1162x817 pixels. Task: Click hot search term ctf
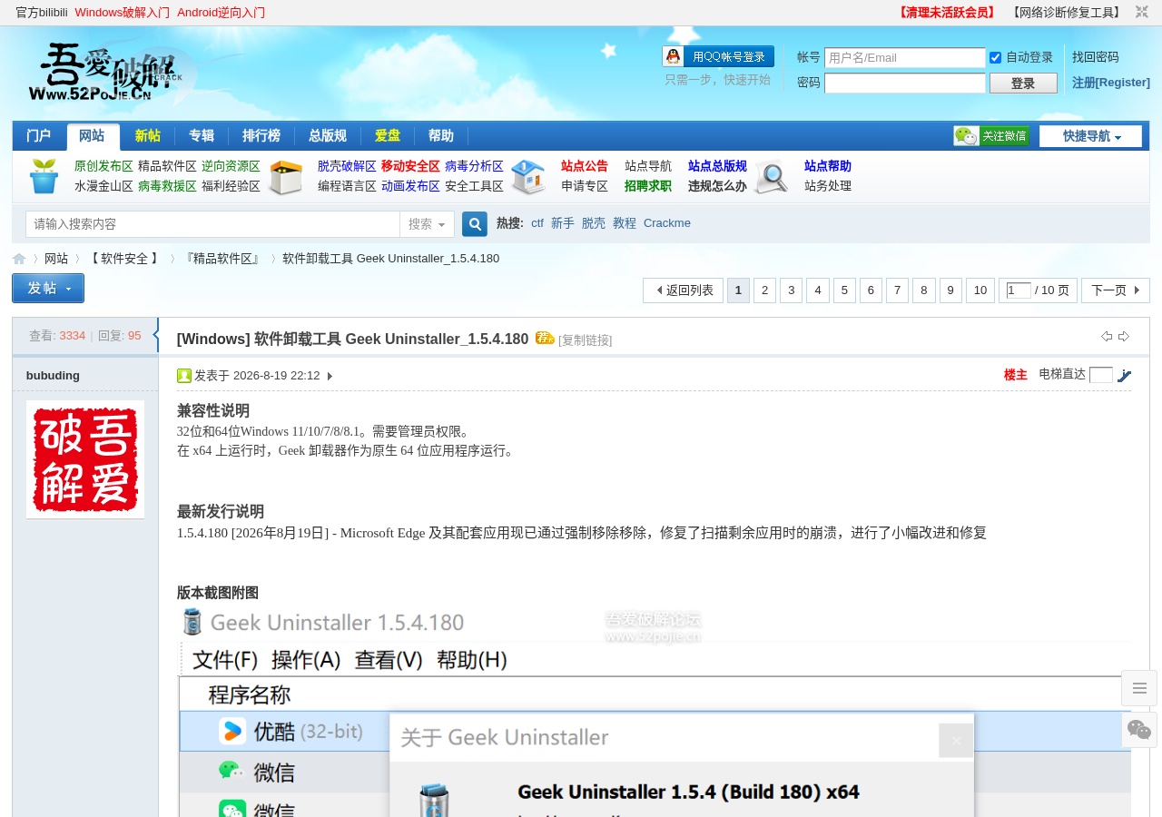537,223
